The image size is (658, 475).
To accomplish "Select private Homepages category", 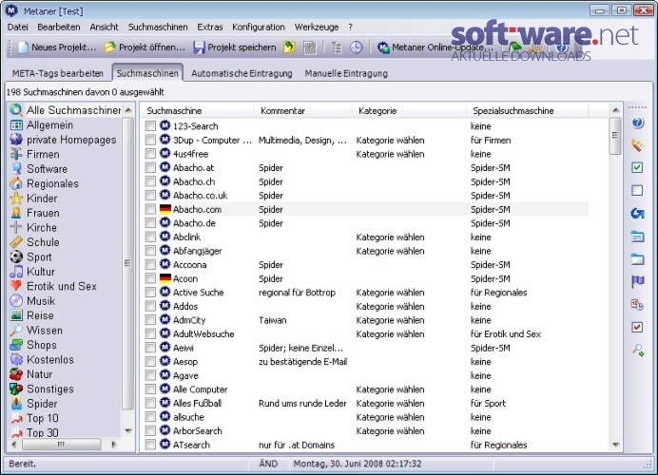I will tap(64, 140).
